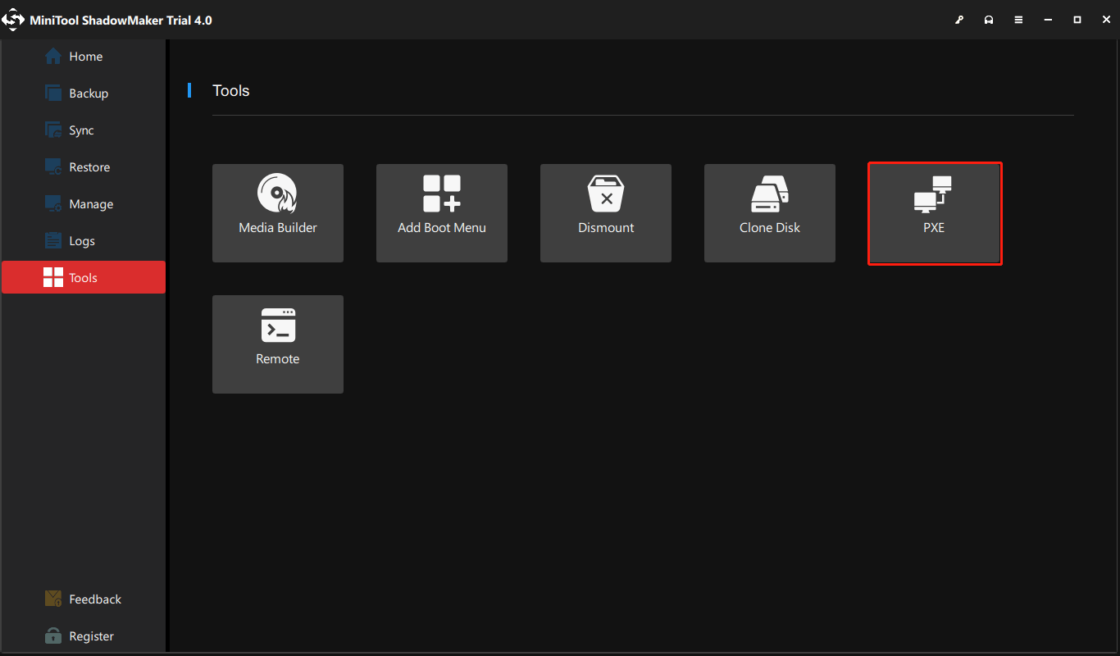
Task: Open the Home page in sidebar
Action: 84,57
